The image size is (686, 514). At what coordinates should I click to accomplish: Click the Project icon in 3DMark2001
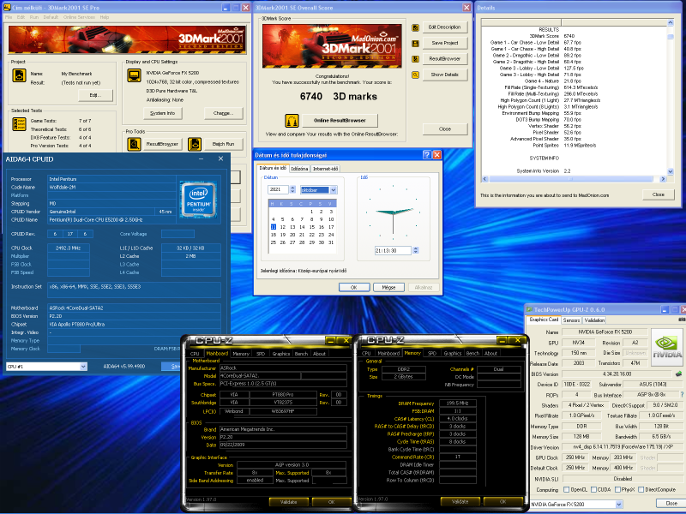pos(19,75)
